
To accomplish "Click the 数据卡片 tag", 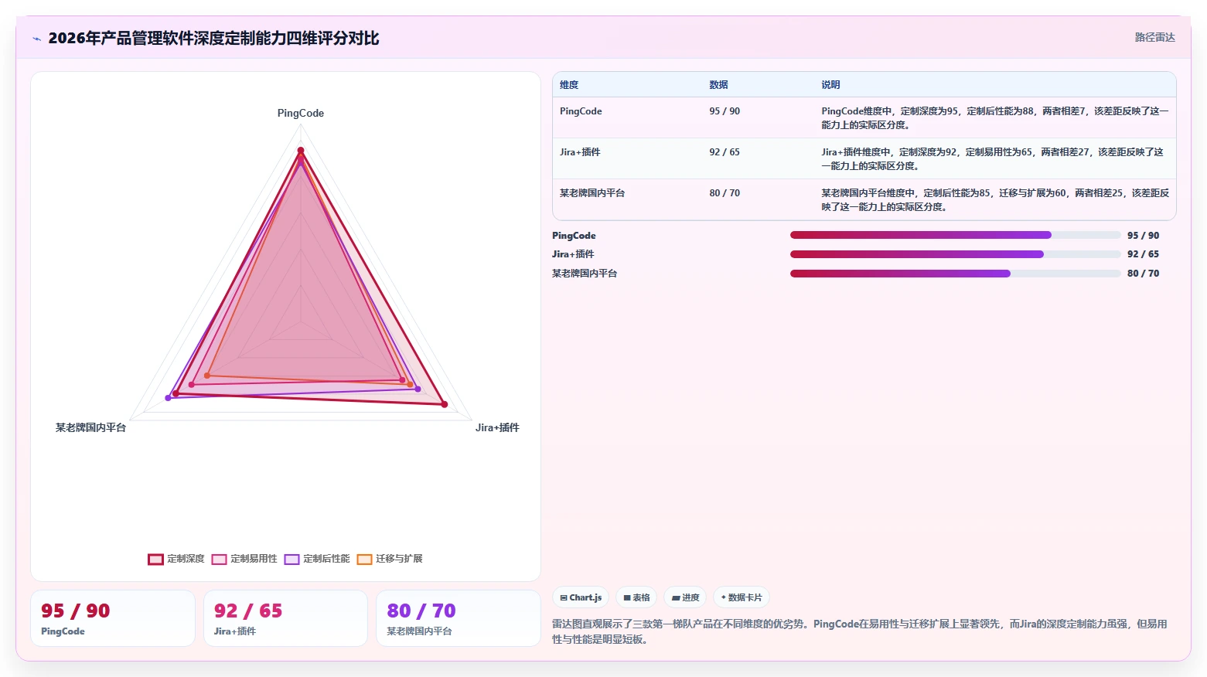I will pos(742,597).
